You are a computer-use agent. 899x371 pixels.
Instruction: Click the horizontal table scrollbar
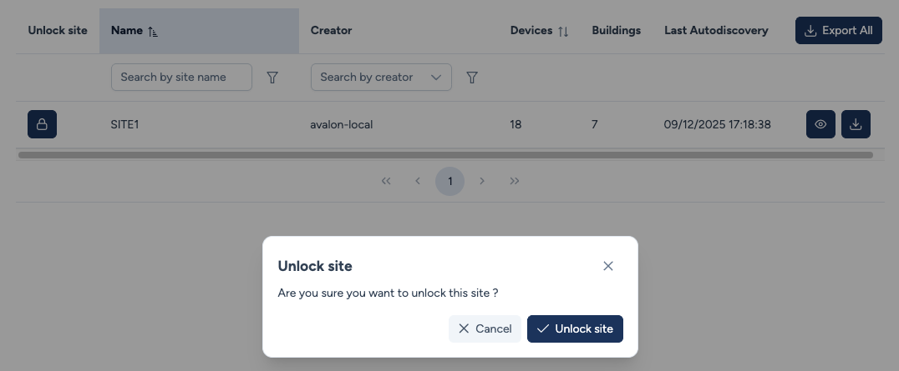pyautogui.click(x=445, y=155)
